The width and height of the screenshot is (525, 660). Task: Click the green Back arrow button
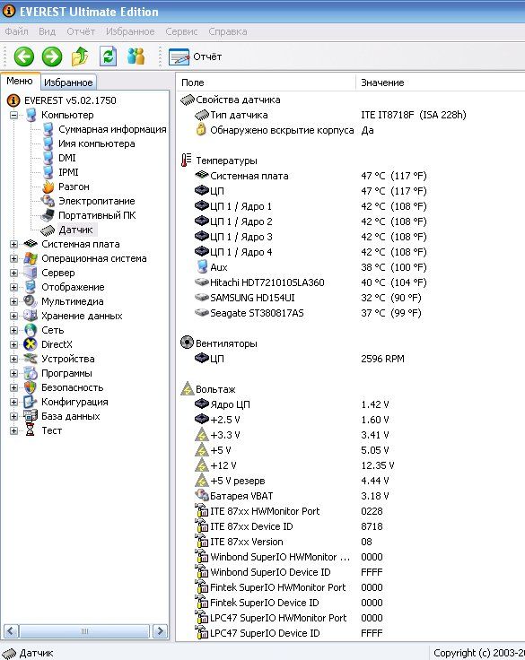pyautogui.click(x=24, y=56)
